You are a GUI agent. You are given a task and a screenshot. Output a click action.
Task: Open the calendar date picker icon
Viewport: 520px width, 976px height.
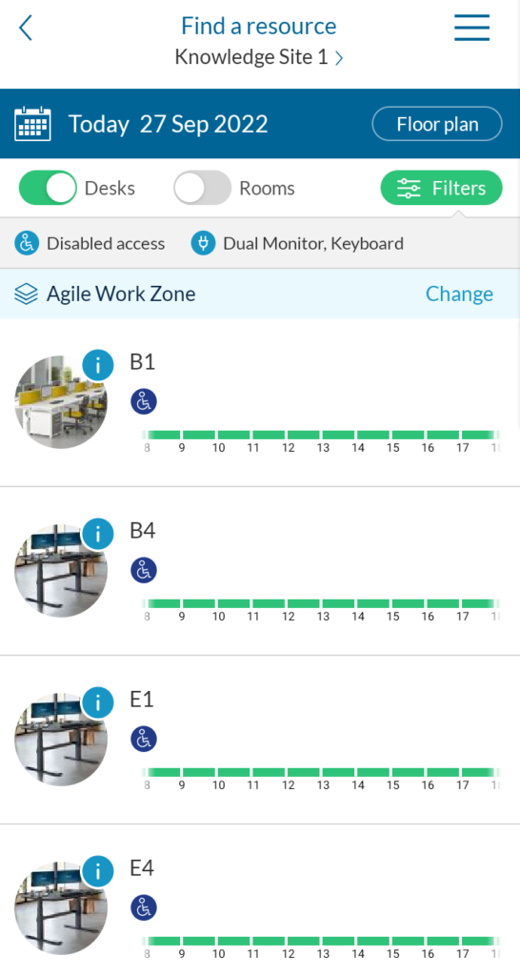(x=32, y=124)
